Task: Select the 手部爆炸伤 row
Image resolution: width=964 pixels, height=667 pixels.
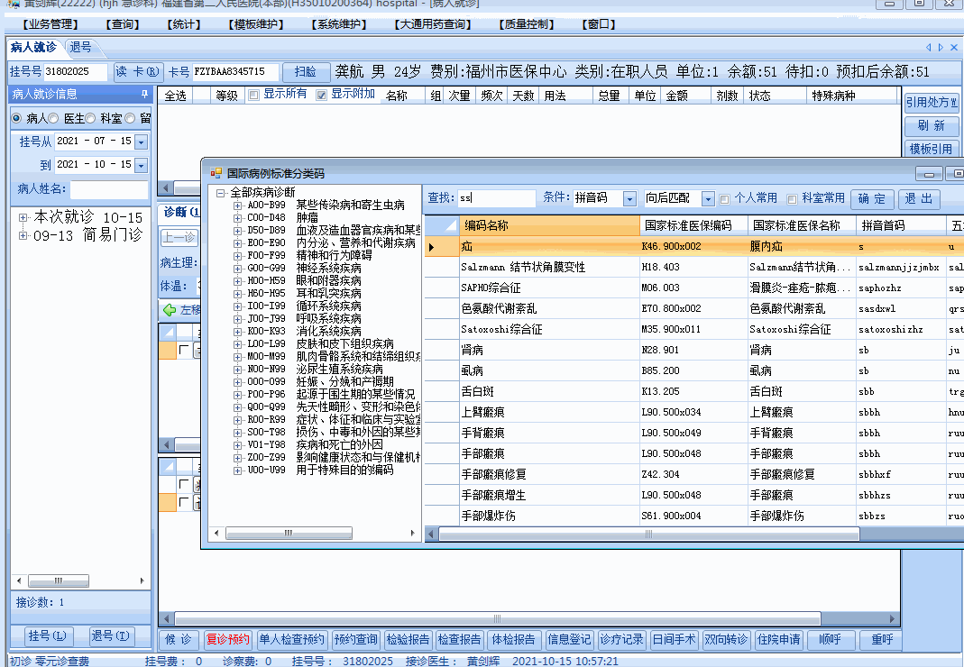Action: click(693, 516)
